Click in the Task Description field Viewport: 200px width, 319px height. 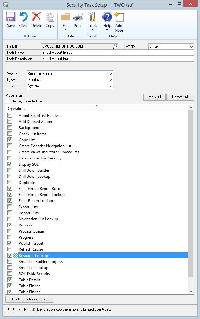pos(118,59)
